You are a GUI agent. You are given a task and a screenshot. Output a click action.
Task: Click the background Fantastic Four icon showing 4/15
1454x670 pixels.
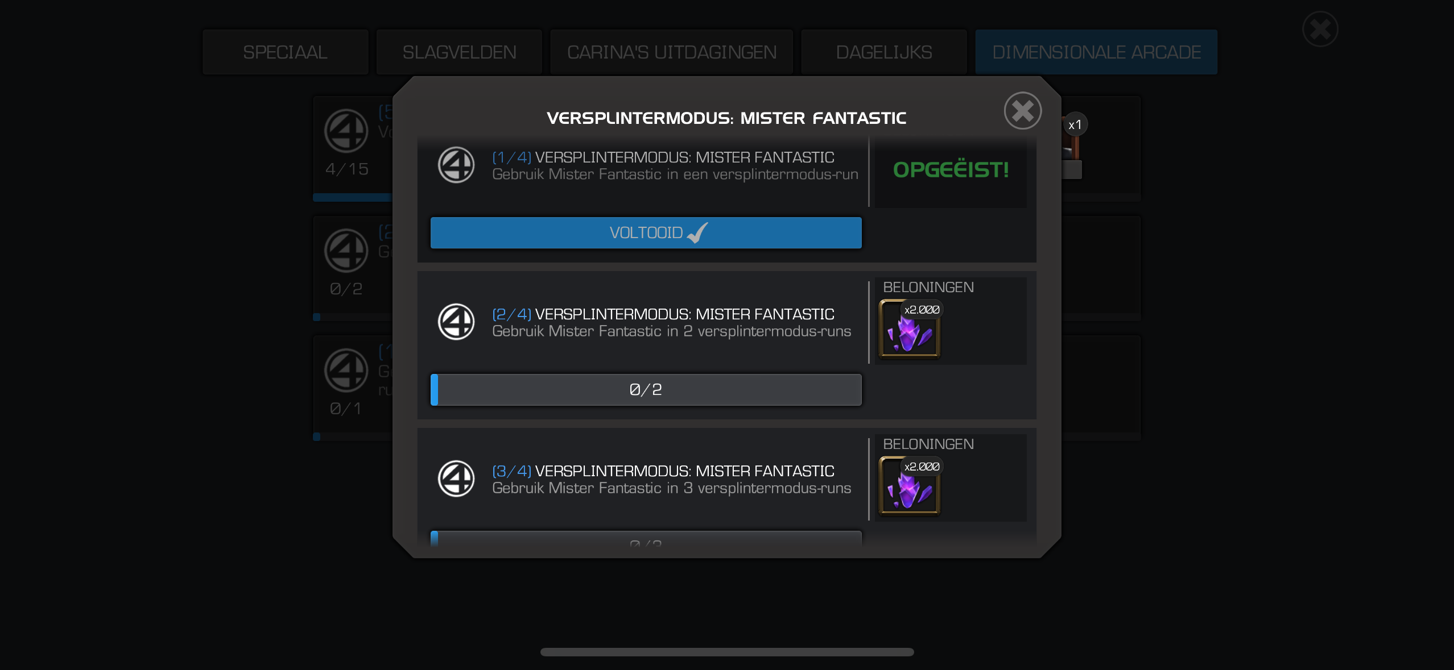[x=346, y=131]
